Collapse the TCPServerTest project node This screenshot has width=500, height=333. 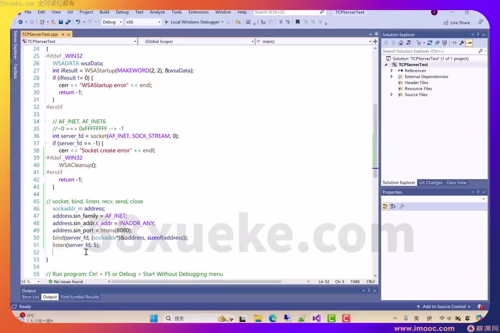(386, 65)
